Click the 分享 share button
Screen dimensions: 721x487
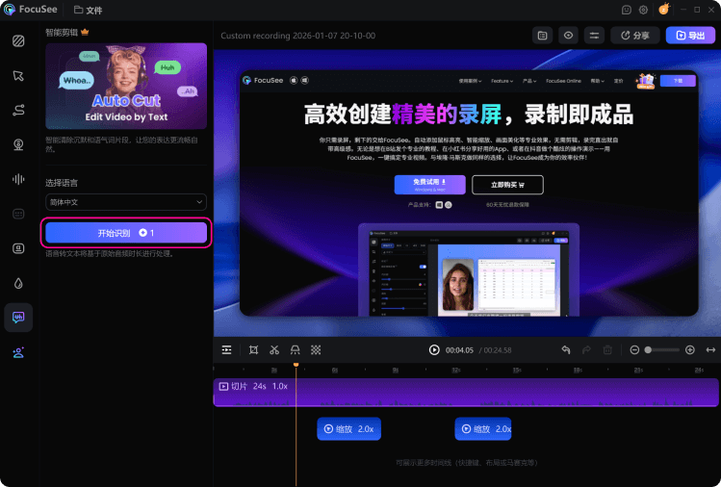tap(635, 36)
